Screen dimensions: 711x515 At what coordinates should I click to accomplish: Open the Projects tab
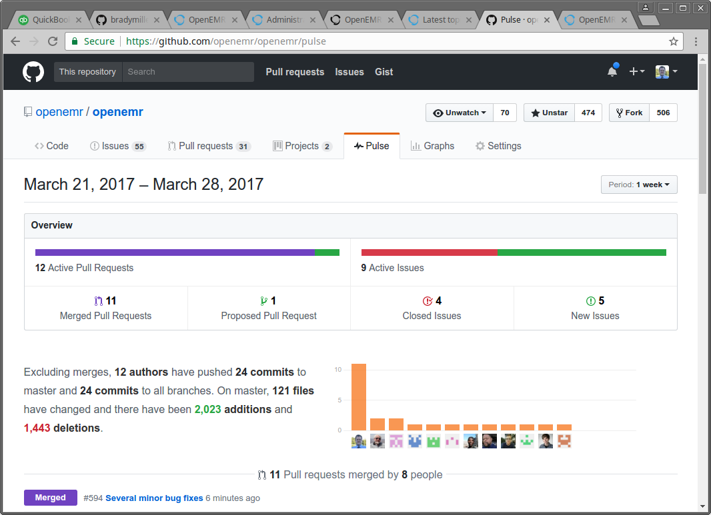(x=302, y=146)
